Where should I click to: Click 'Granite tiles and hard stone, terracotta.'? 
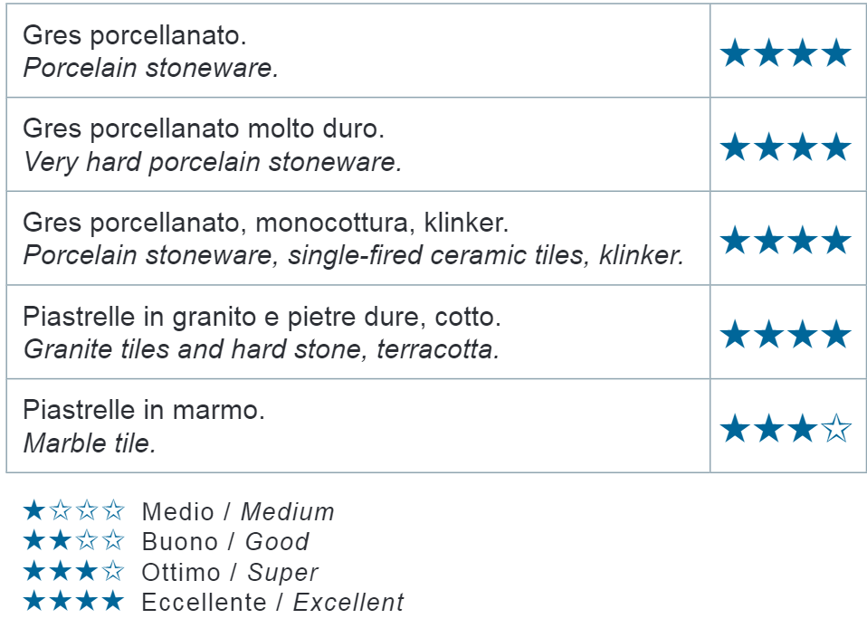tap(262, 349)
